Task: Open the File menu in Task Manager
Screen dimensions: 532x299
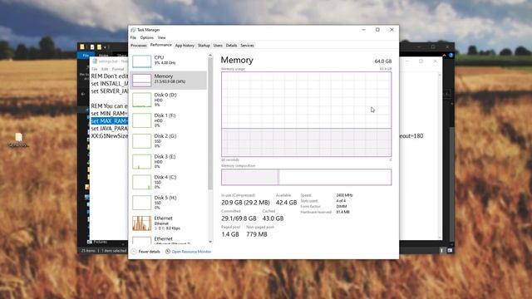Action: pos(133,37)
